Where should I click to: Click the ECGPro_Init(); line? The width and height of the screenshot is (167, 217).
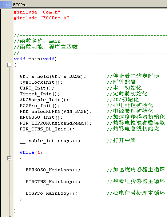[x=40, y=106]
